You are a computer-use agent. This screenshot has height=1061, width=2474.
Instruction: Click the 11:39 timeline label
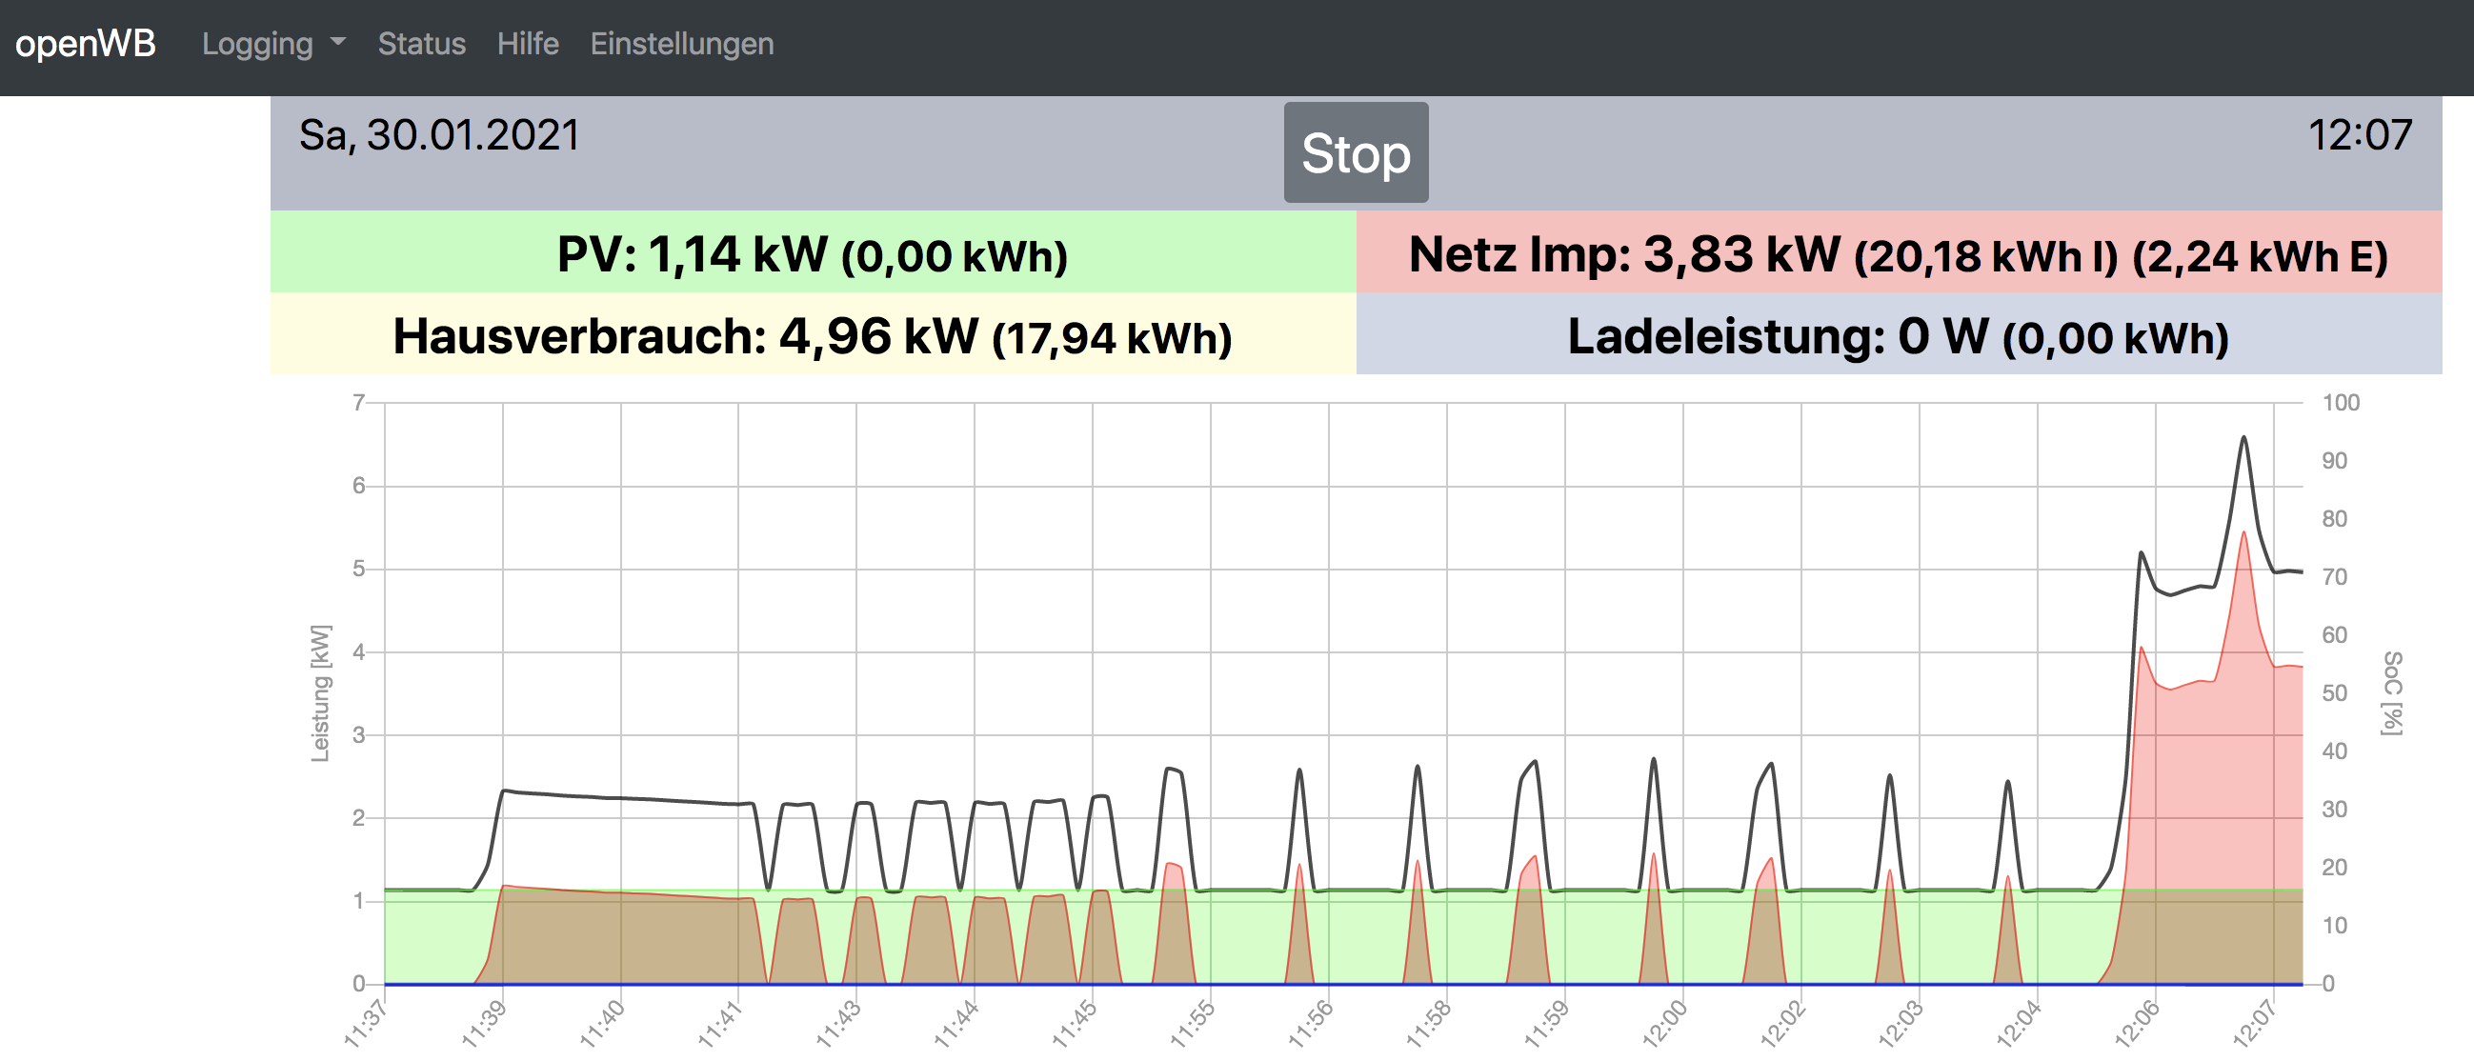484,1024
